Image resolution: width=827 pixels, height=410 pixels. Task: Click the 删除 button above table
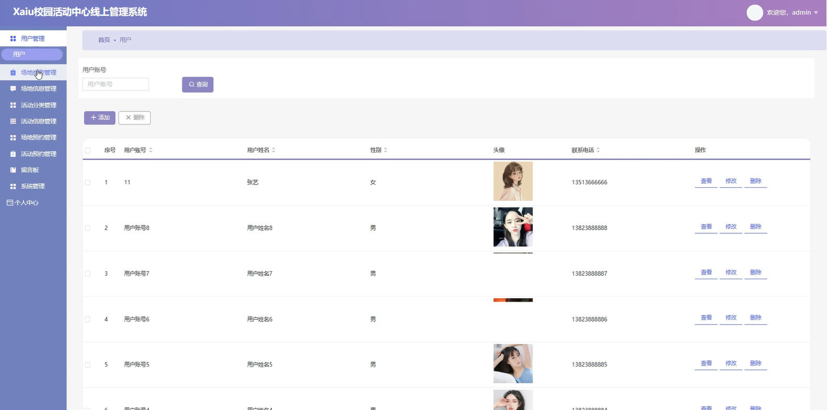coord(135,118)
